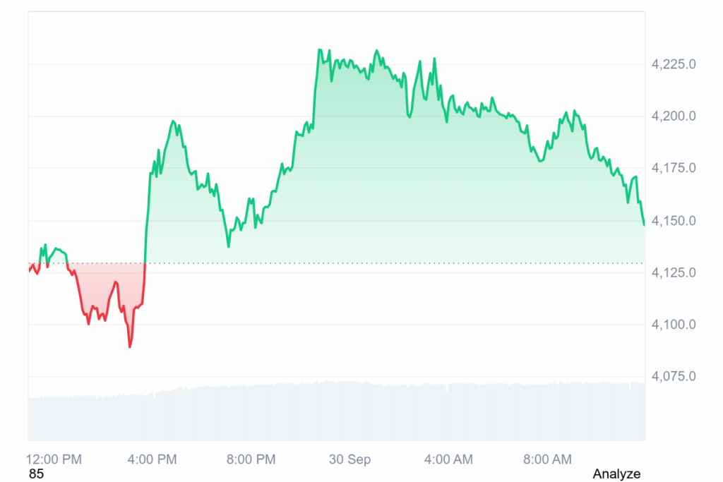Screen dimensions: 723x482
Task: Click the Analyze button
Action: [x=616, y=474]
